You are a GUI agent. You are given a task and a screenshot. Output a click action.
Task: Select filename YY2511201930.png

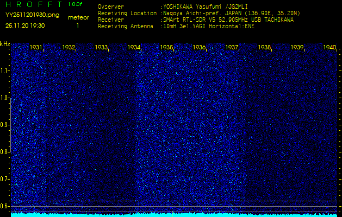pyautogui.click(x=32, y=15)
